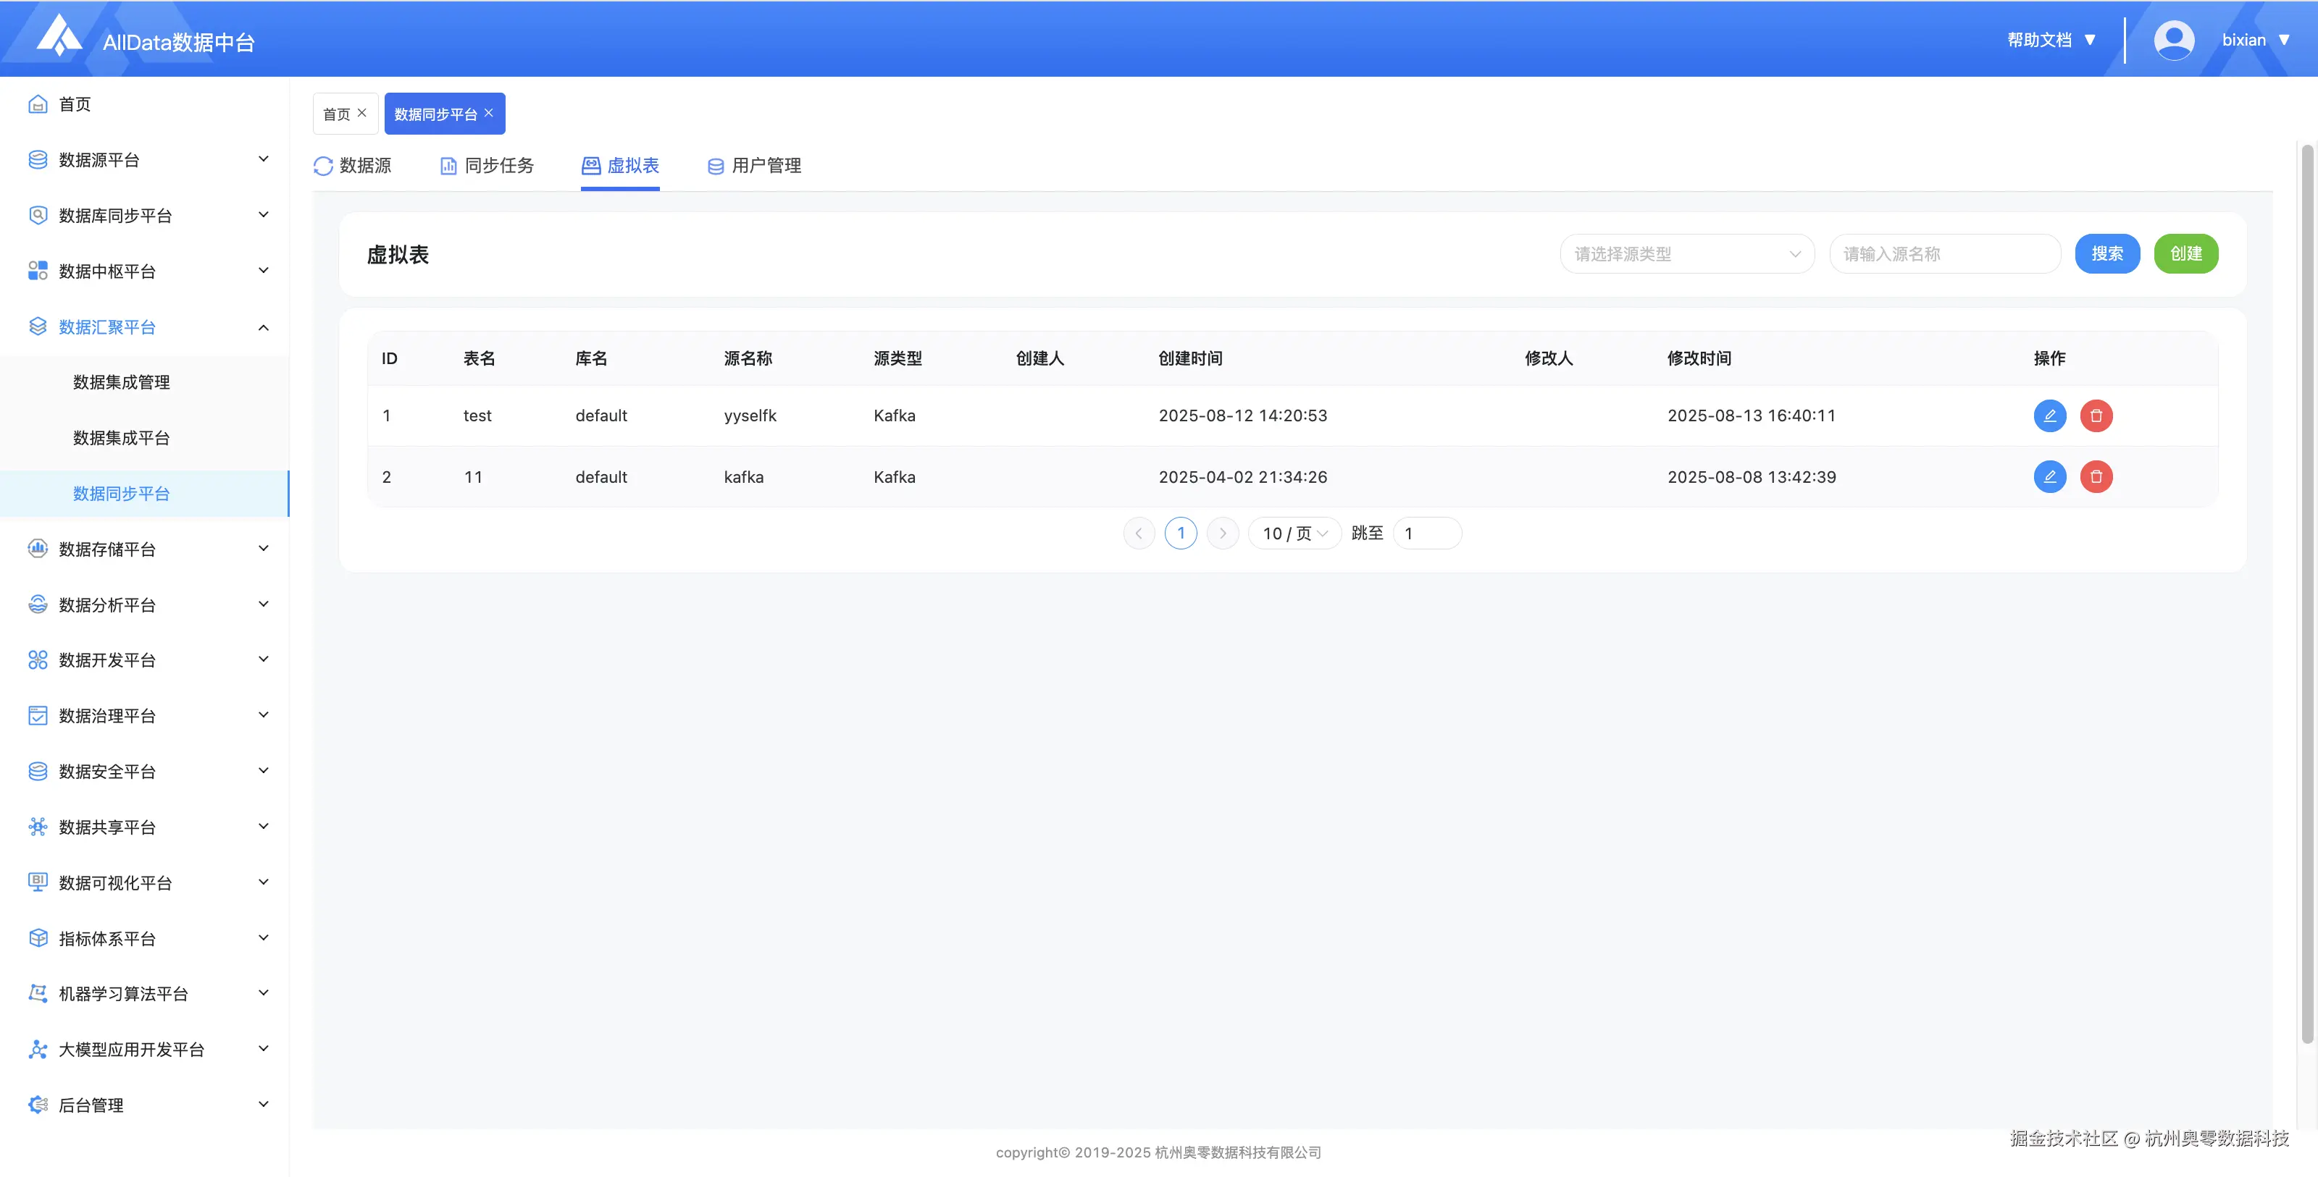Open the 帮助文档 dropdown menu
Viewport: 2318px width, 1177px height.
pyautogui.click(x=2051, y=41)
